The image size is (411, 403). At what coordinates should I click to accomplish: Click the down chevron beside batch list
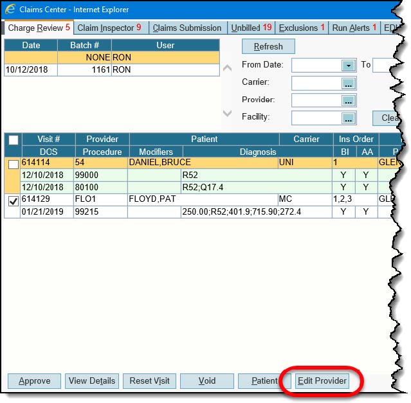(x=226, y=114)
